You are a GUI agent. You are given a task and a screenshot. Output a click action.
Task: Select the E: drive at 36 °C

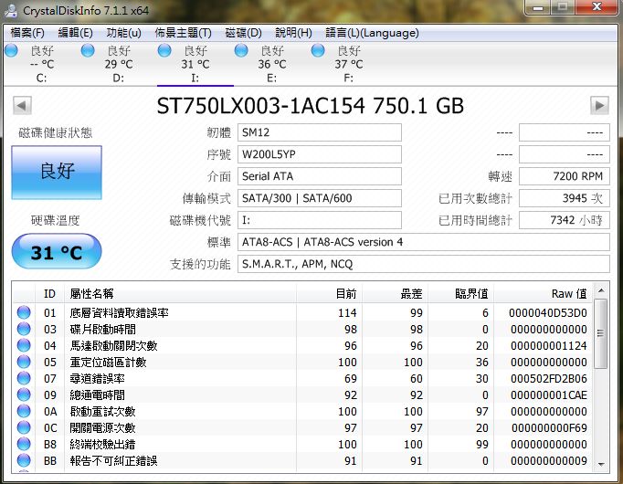click(272, 64)
